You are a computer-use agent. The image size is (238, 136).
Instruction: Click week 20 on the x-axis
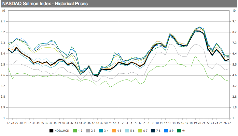pos(200,123)
